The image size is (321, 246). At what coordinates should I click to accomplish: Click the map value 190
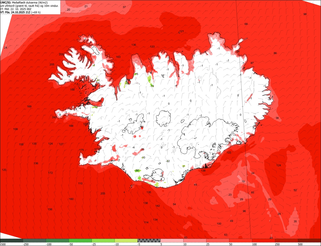tap(82, 49)
